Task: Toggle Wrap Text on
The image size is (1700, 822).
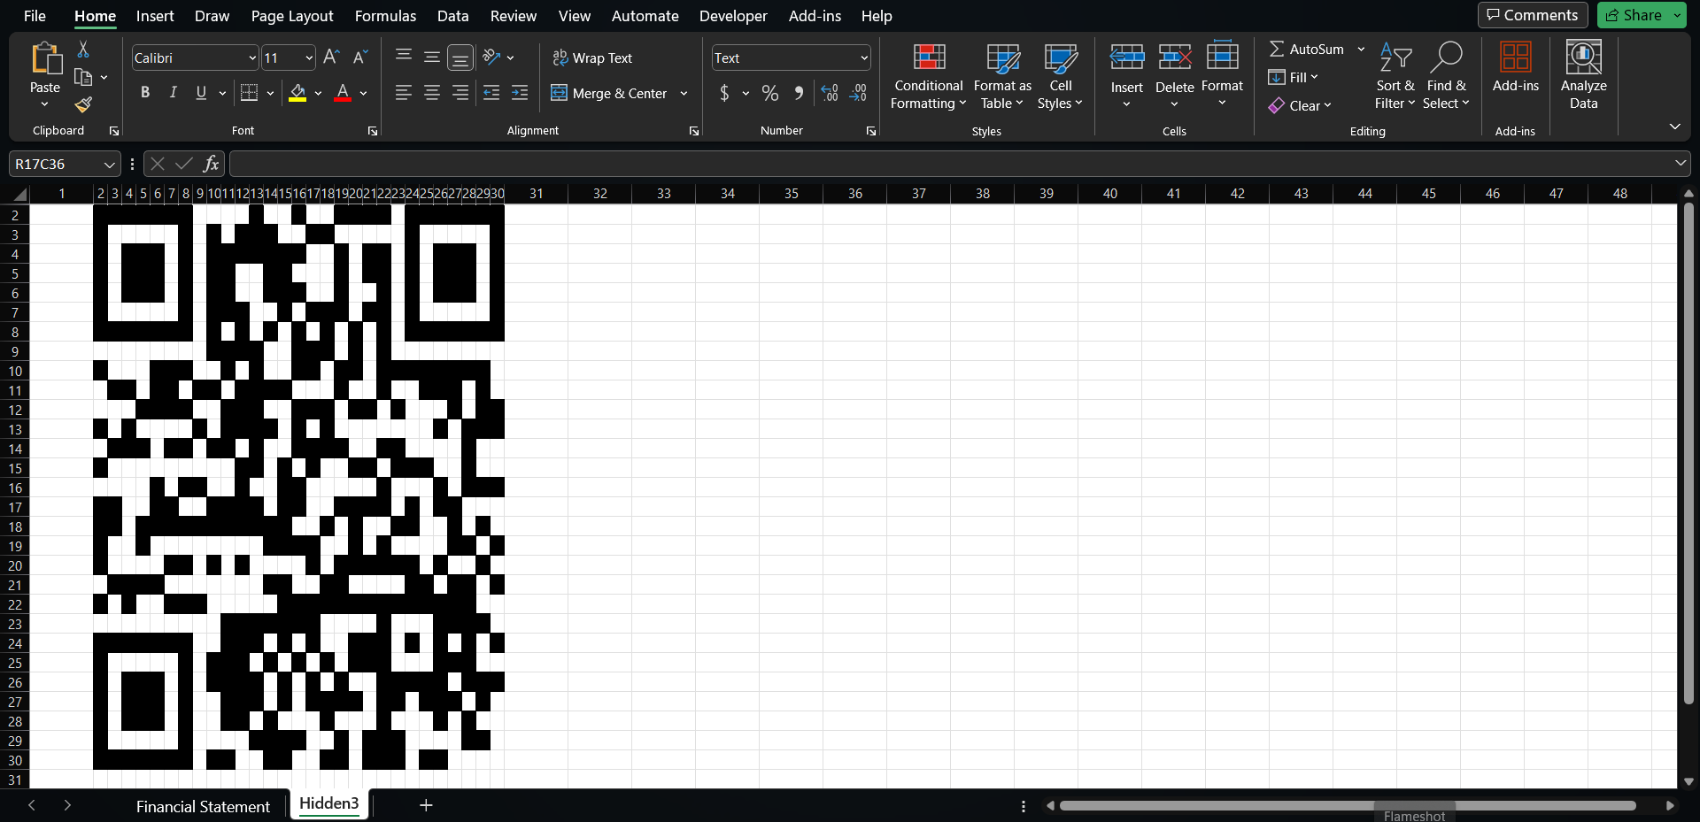Action: coord(592,58)
